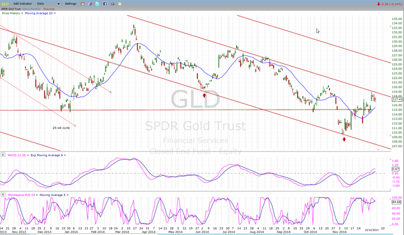404x235 pixels.
Task: Click the 84.68 Stochastics value label
Action: 396,202
